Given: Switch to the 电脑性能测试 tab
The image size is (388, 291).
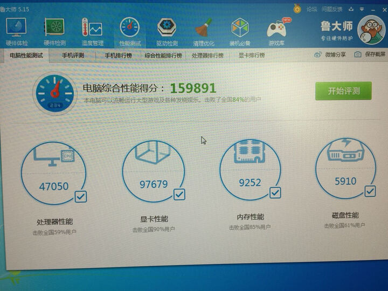Looking at the screenshot, I should (x=26, y=56).
